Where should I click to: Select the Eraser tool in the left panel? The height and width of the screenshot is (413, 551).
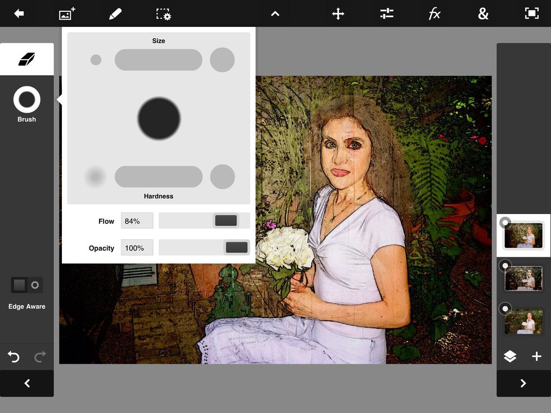click(26, 58)
